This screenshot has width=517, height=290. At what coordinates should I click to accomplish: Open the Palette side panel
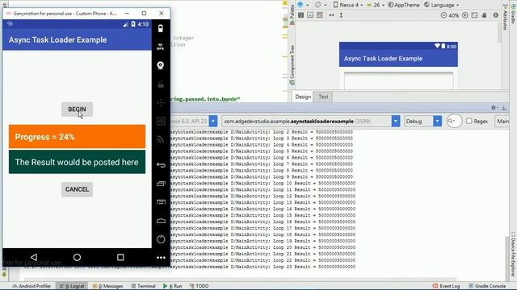click(292, 14)
